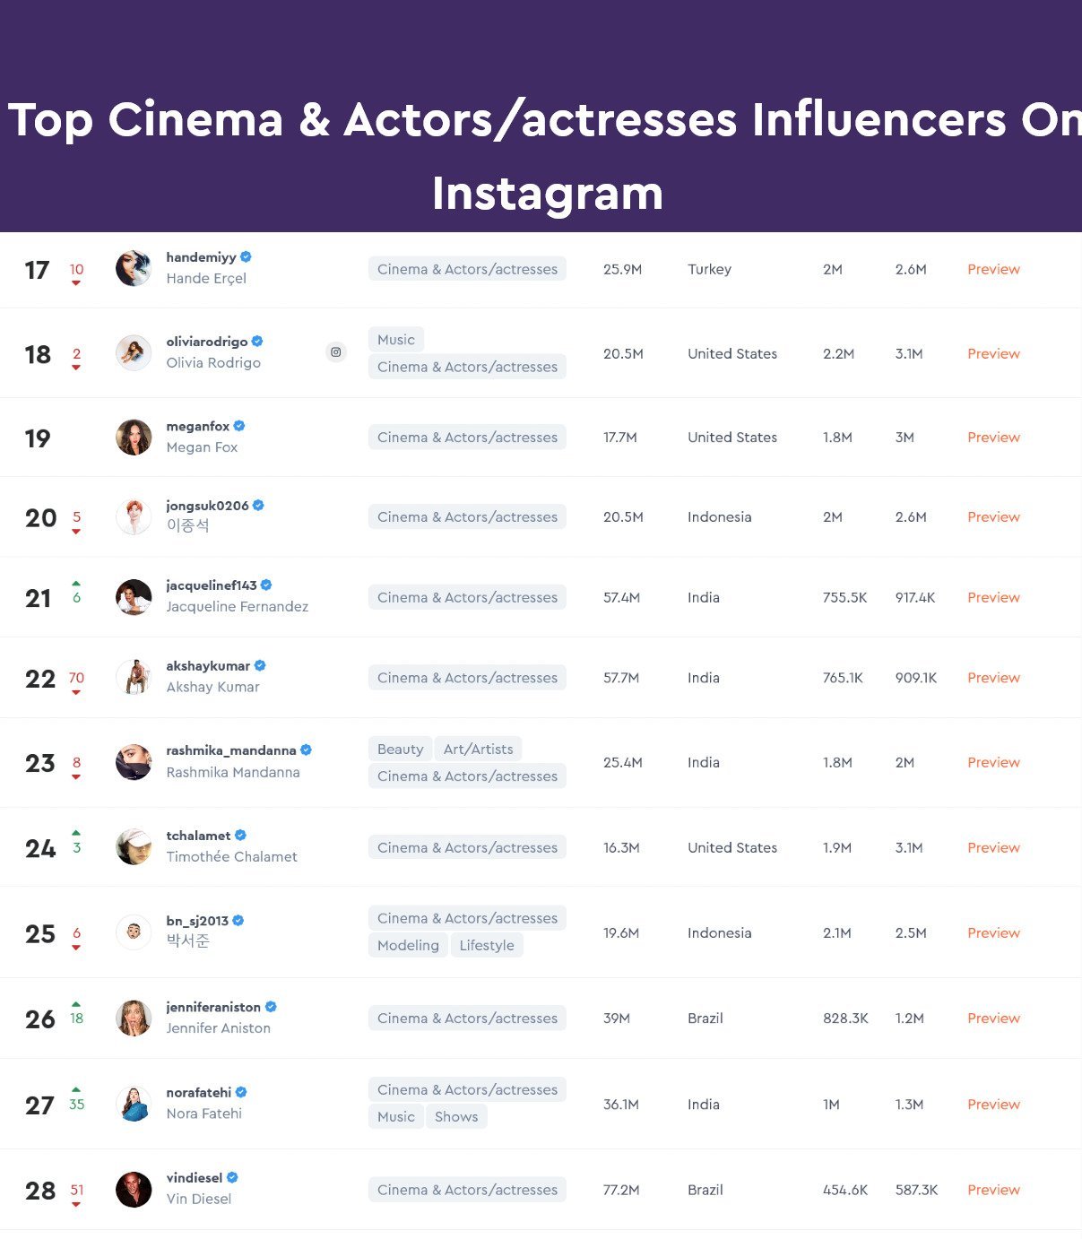1082x1239 pixels.
Task: Open Preview for Hande Erçel
Action: [x=993, y=269]
